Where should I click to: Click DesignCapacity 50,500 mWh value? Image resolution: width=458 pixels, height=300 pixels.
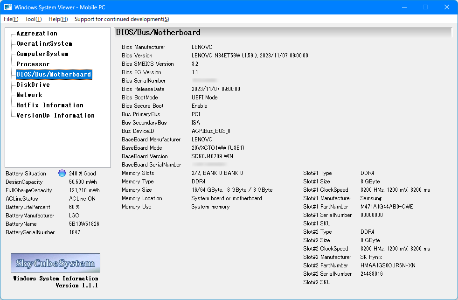coord(83,182)
